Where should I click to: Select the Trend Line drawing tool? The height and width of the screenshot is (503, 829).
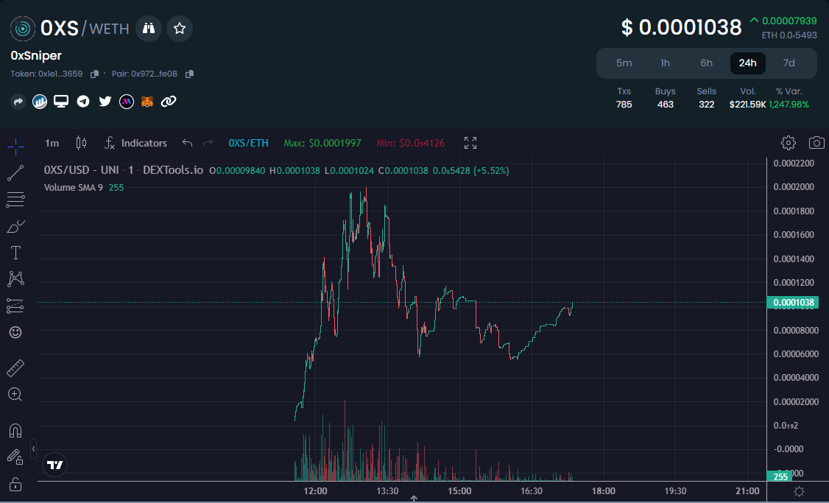pos(15,173)
